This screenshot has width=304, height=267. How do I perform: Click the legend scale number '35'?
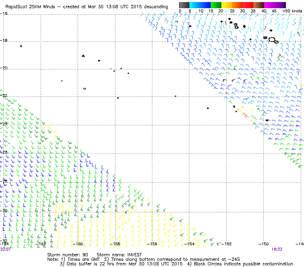[253, 11]
